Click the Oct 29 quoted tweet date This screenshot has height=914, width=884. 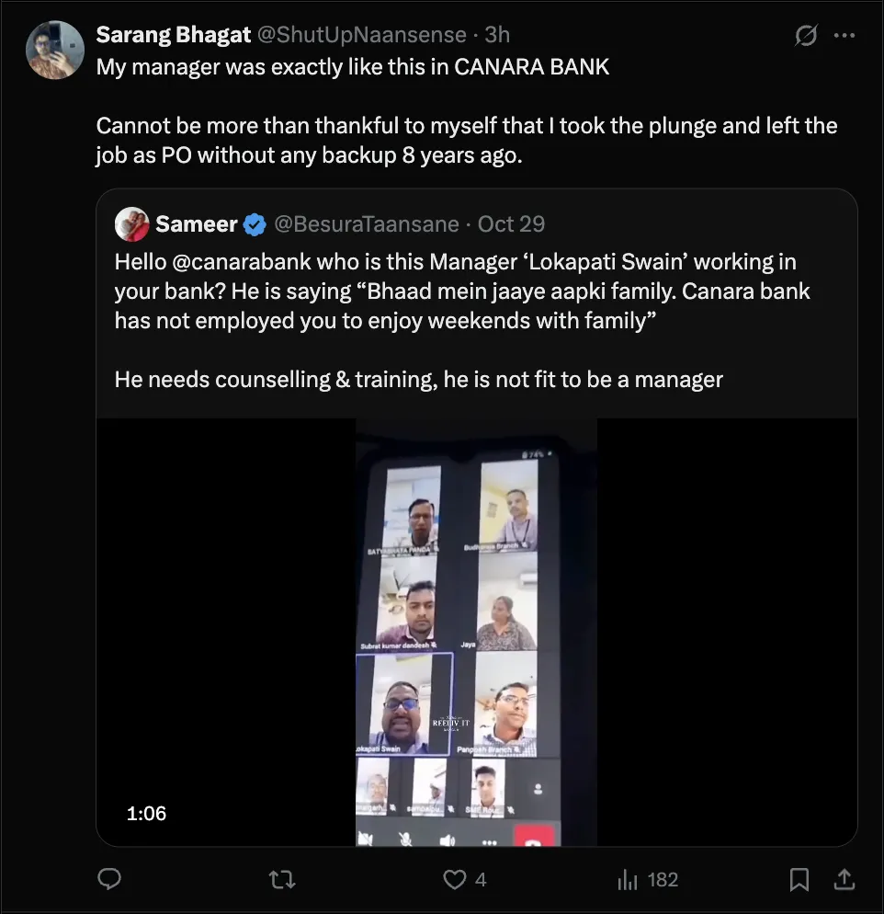click(511, 224)
